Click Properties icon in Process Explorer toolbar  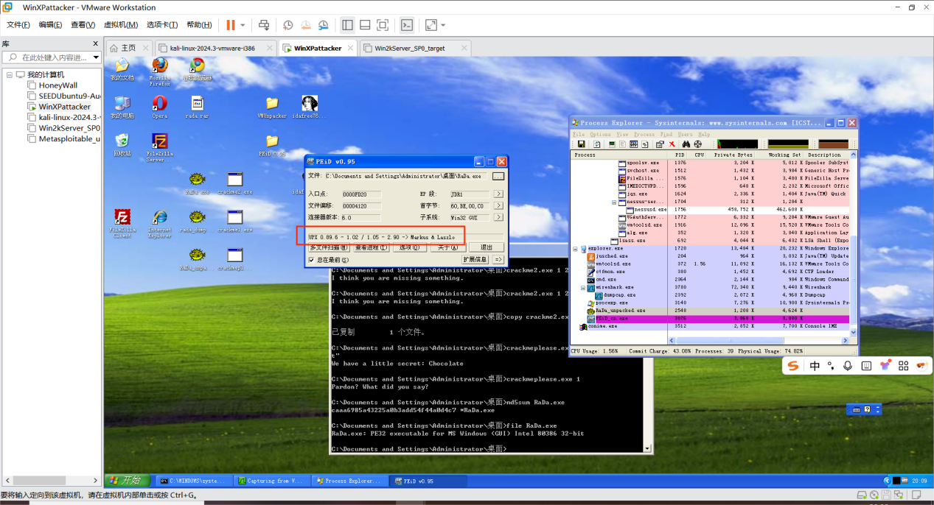tap(660, 144)
